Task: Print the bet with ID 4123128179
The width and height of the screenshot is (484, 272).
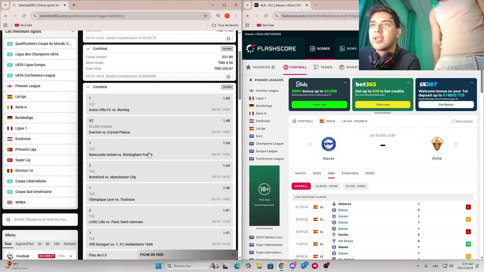Action: pos(228,39)
